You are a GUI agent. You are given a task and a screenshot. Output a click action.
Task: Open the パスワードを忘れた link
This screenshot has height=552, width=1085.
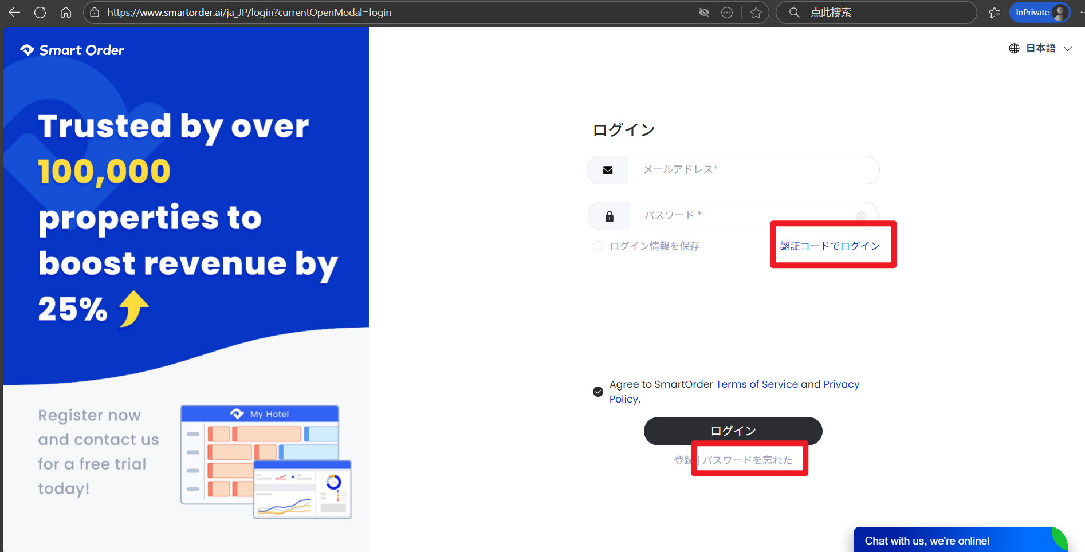pos(748,460)
